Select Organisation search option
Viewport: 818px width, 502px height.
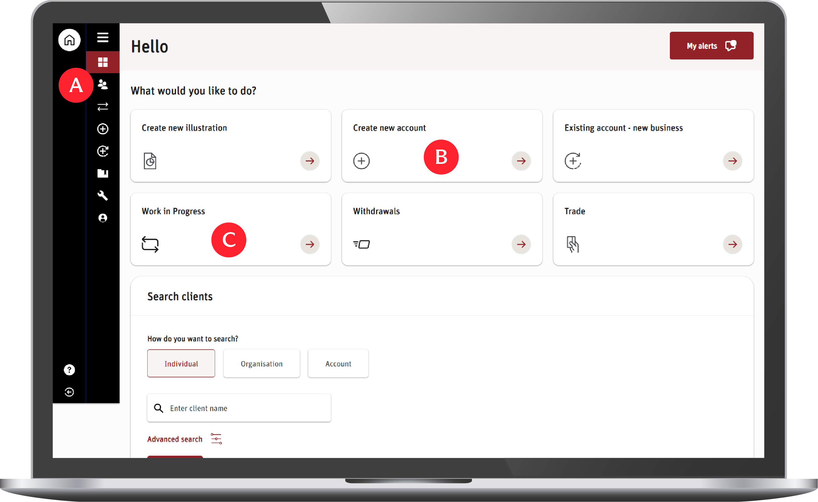point(261,364)
